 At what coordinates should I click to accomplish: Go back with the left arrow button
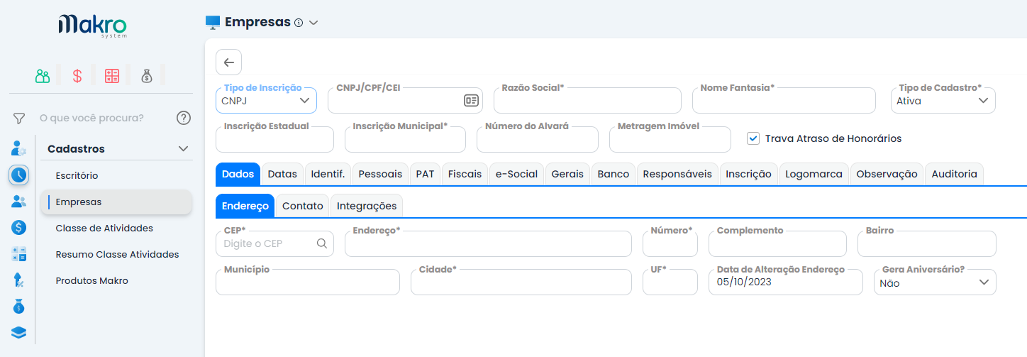pos(229,62)
